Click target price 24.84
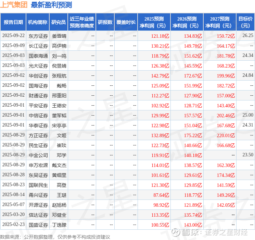The height and width of the screenshot is (240, 255). point(248,75)
